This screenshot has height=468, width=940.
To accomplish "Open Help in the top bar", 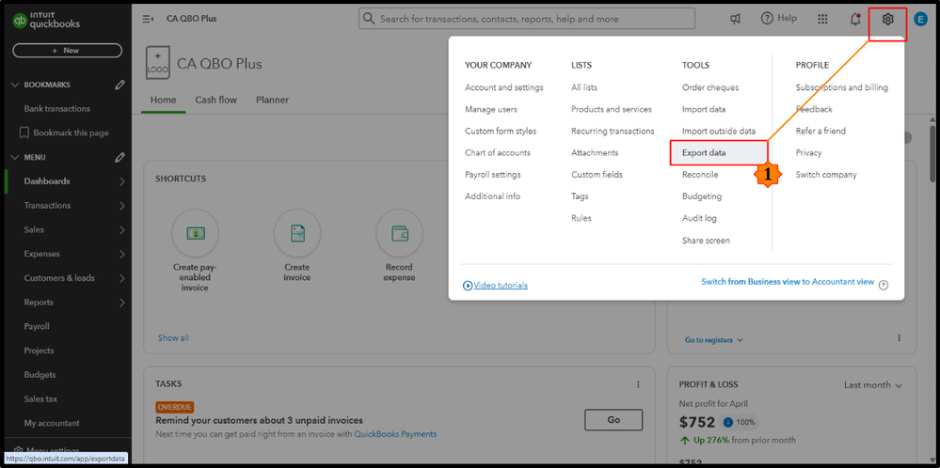I will (779, 19).
